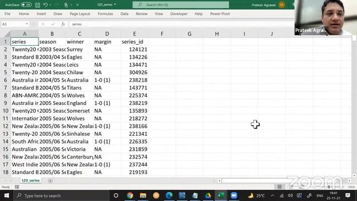Open the Data ribbon tab
The image size is (357, 201).
[124, 13]
